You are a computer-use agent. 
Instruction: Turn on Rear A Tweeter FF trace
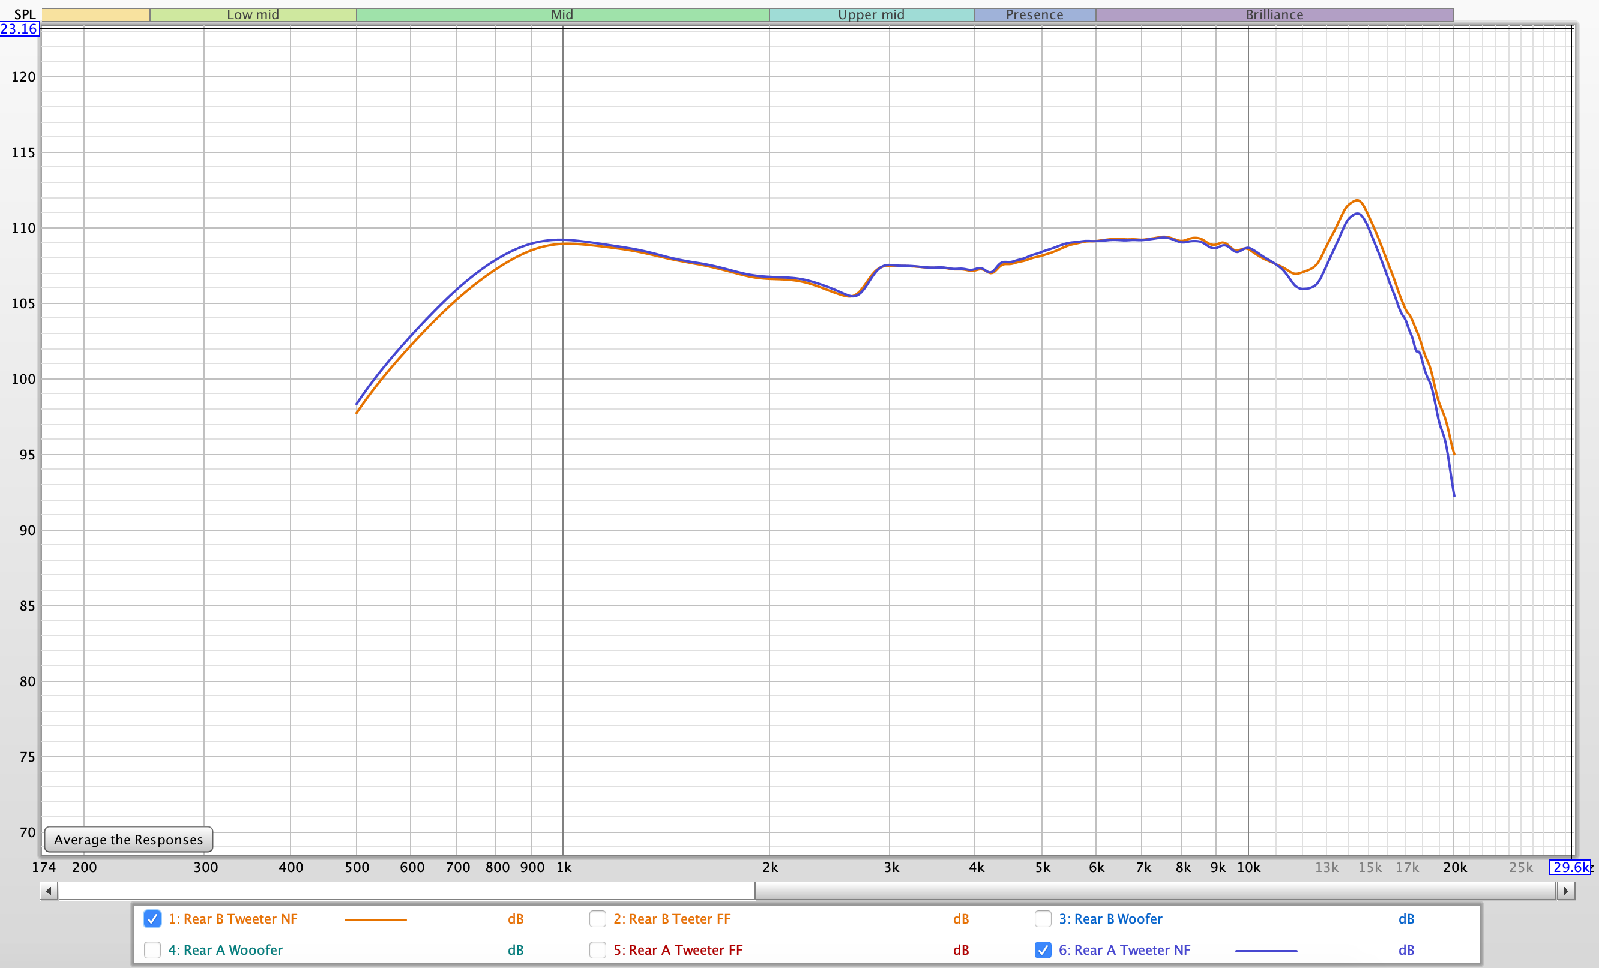pyautogui.click(x=597, y=950)
